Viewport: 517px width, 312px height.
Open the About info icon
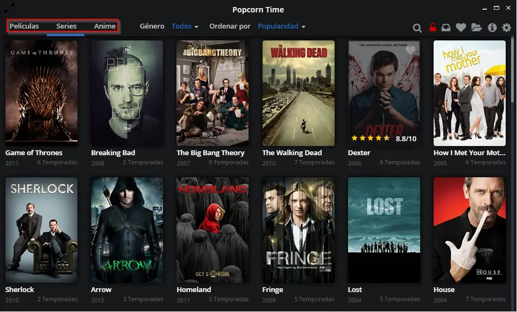tap(492, 27)
